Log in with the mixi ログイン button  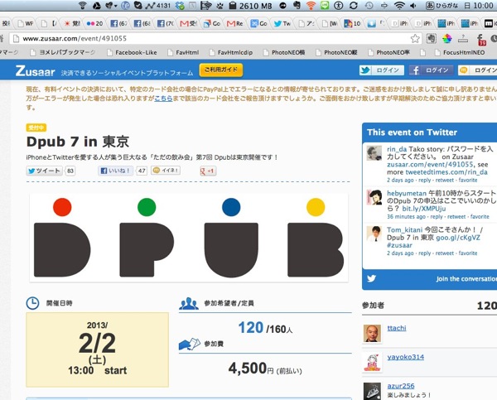(478, 70)
